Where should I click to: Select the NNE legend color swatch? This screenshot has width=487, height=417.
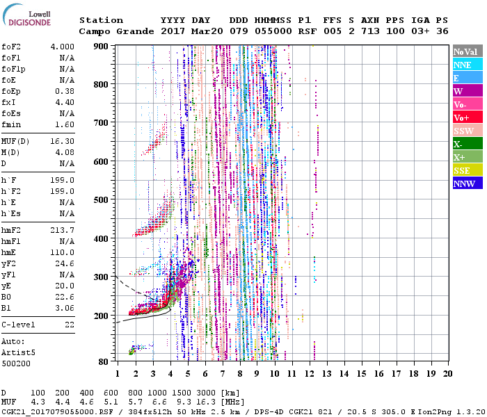coord(468,65)
